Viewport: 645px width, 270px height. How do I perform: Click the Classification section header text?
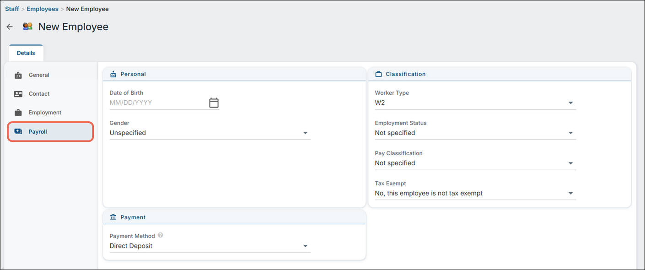point(406,74)
